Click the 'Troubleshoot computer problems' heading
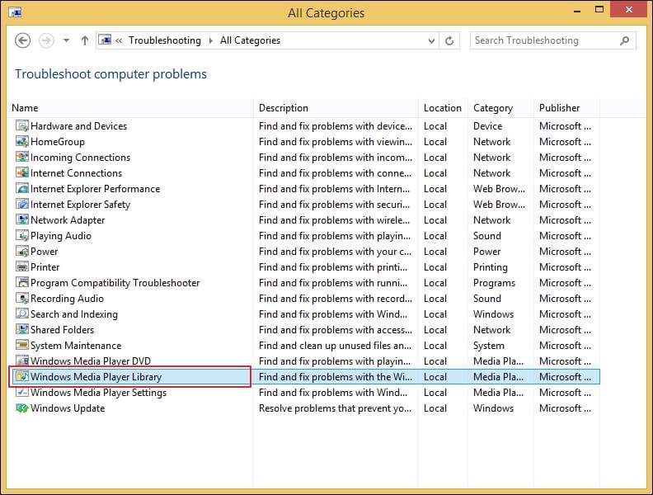 point(110,73)
